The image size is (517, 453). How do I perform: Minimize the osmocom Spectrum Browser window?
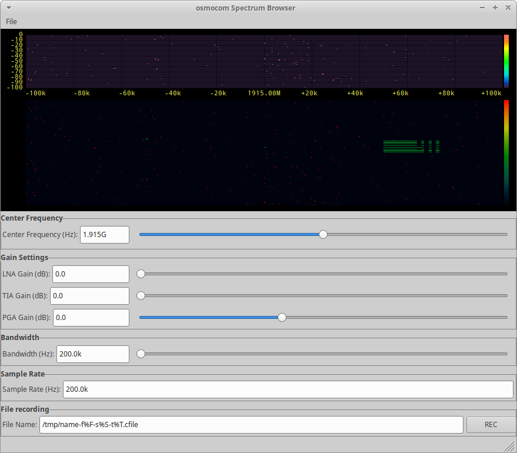[482, 8]
